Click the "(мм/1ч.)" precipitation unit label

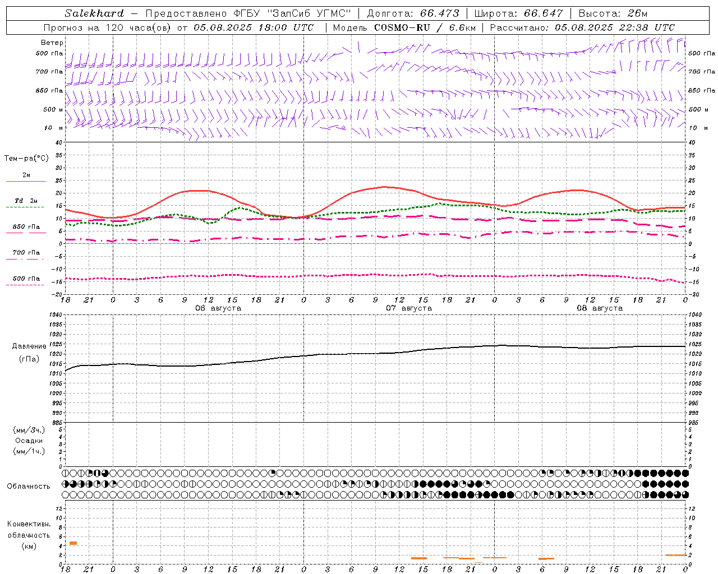(29, 451)
